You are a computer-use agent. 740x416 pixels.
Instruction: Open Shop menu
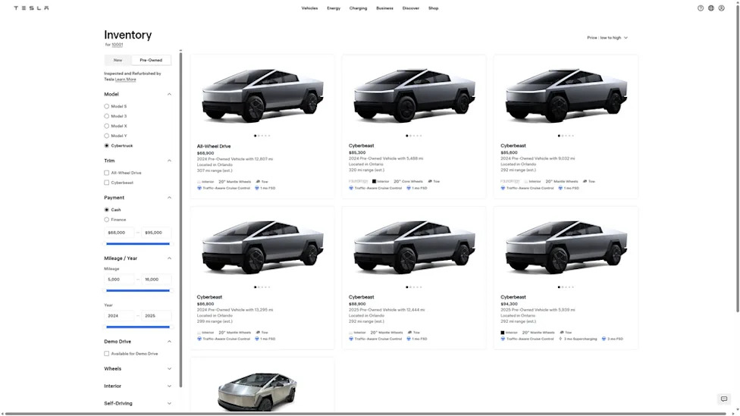pyautogui.click(x=433, y=8)
